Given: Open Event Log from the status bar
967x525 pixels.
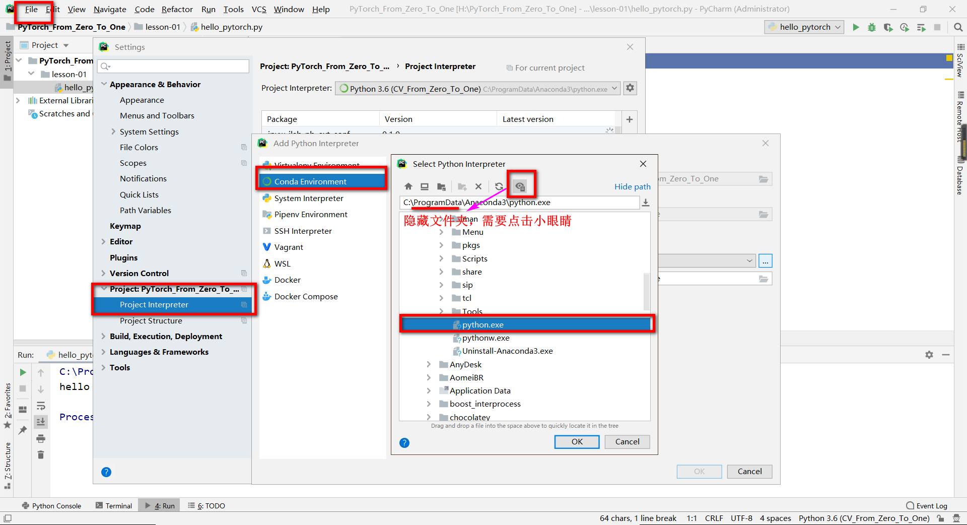Looking at the screenshot, I should coord(927,506).
